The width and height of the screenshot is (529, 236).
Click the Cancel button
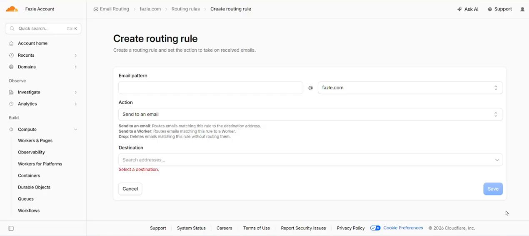coord(130,189)
